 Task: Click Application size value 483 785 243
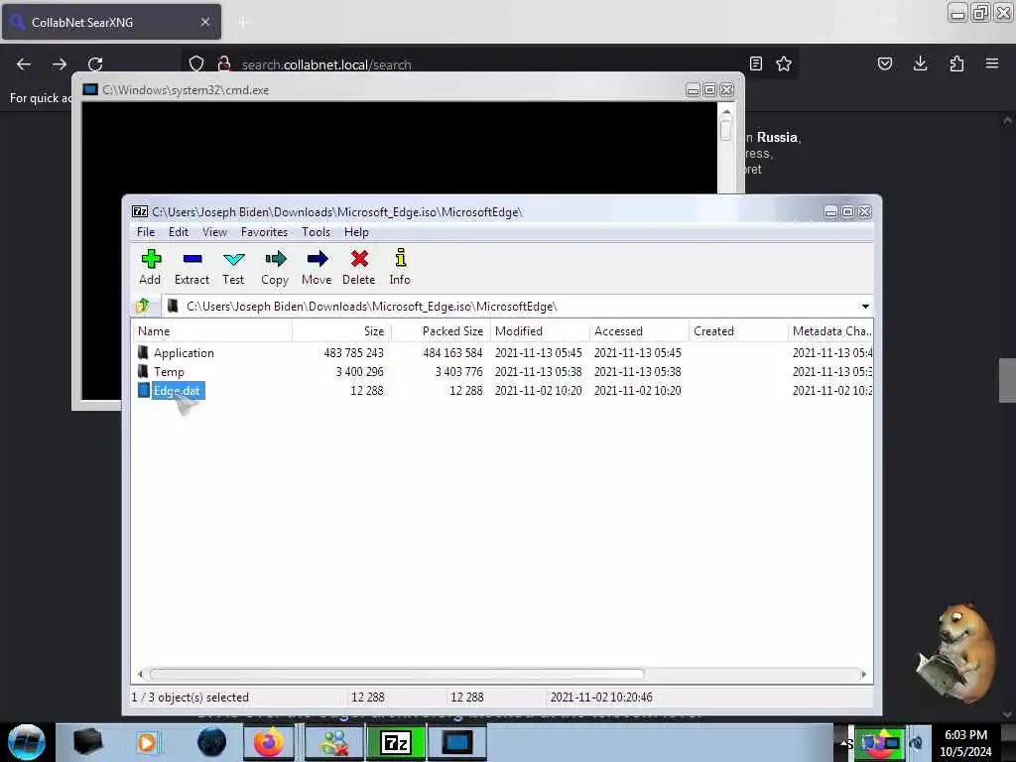coord(354,353)
